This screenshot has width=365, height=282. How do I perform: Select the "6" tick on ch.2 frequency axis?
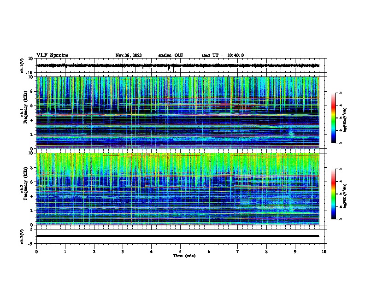(x=32, y=182)
